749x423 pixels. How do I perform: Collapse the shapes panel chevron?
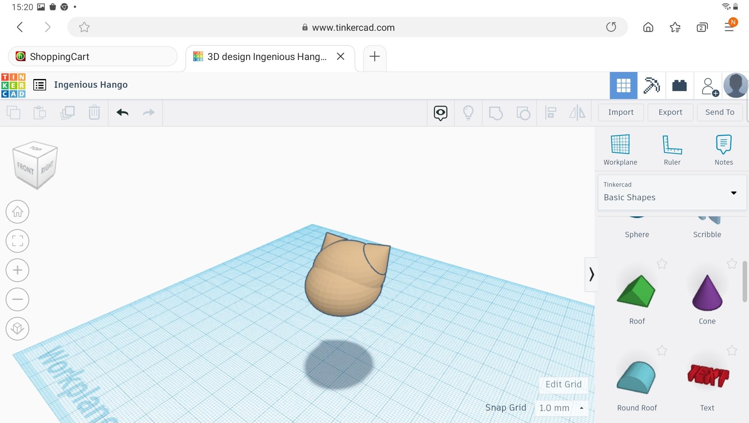pos(591,274)
